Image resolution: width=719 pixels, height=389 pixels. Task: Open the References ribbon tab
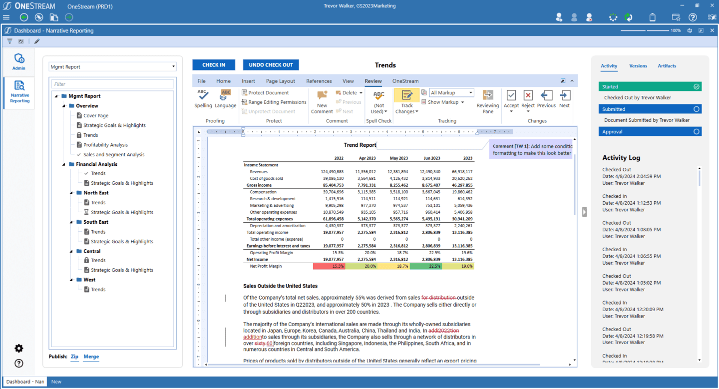pyautogui.click(x=319, y=81)
